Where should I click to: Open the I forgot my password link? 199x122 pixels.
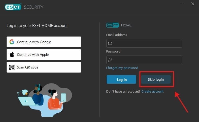pyautogui.click(x=122, y=68)
